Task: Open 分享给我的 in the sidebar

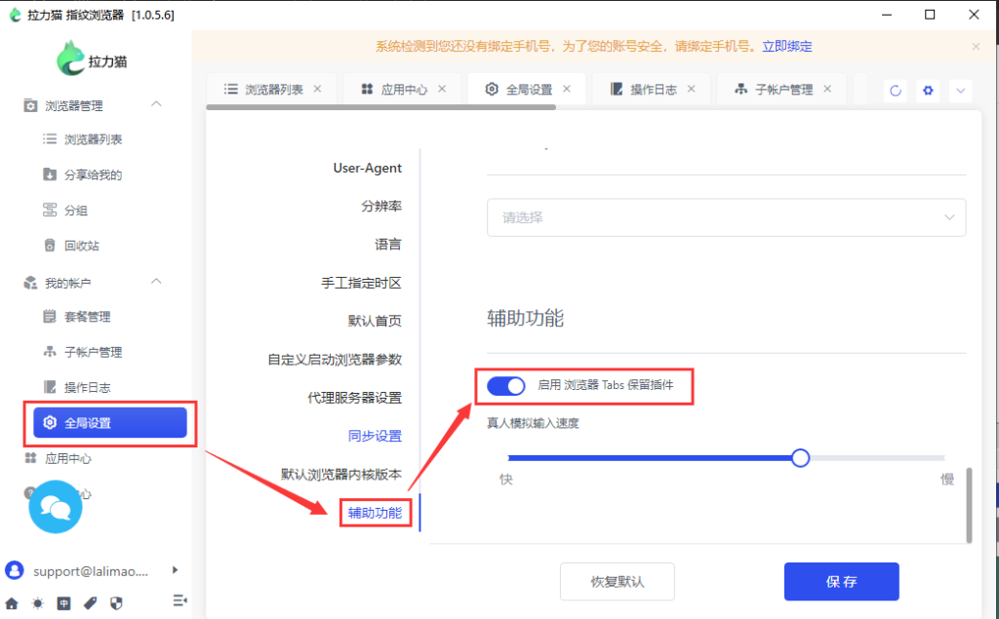Action: coord(93,174)
